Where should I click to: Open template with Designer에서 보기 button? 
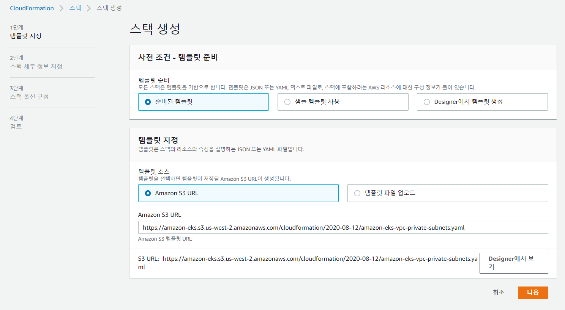[x=514, y=263]
